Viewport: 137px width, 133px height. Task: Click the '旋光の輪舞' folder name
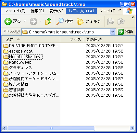[19, 84]
